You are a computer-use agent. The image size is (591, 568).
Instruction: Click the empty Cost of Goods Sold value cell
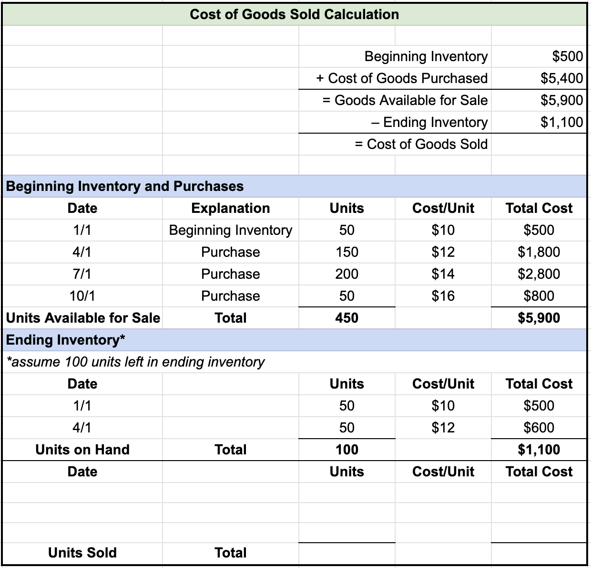click(x=539, y=144)
